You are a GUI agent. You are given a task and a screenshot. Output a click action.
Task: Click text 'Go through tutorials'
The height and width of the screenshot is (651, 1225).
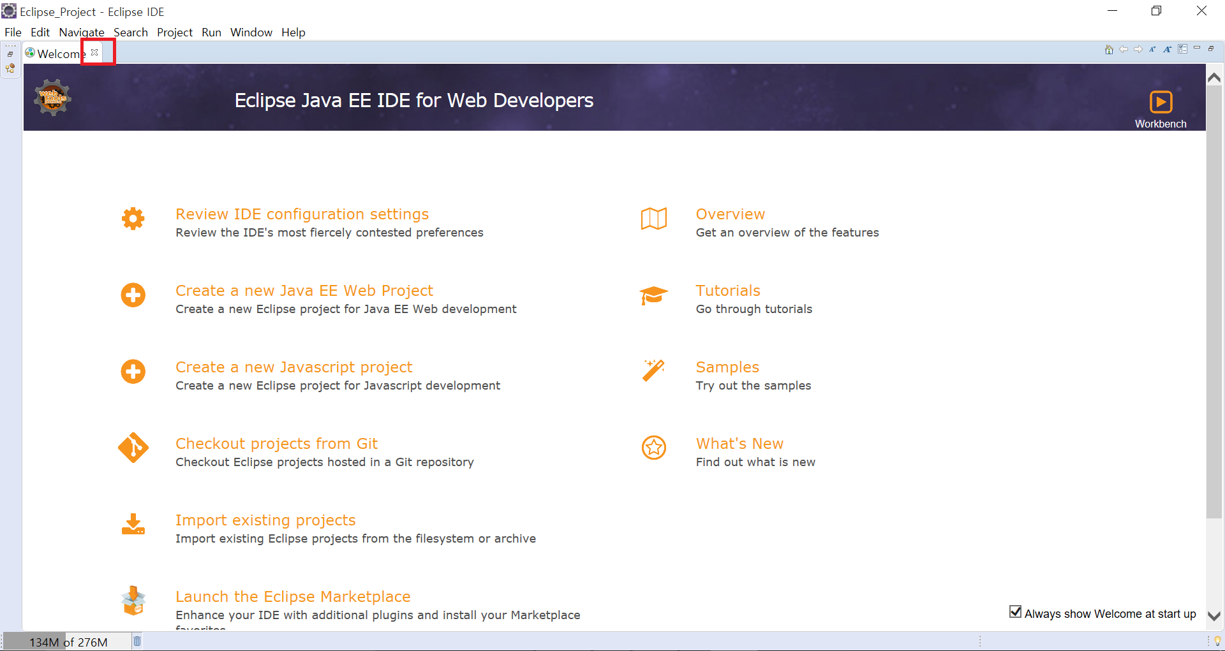754,309
